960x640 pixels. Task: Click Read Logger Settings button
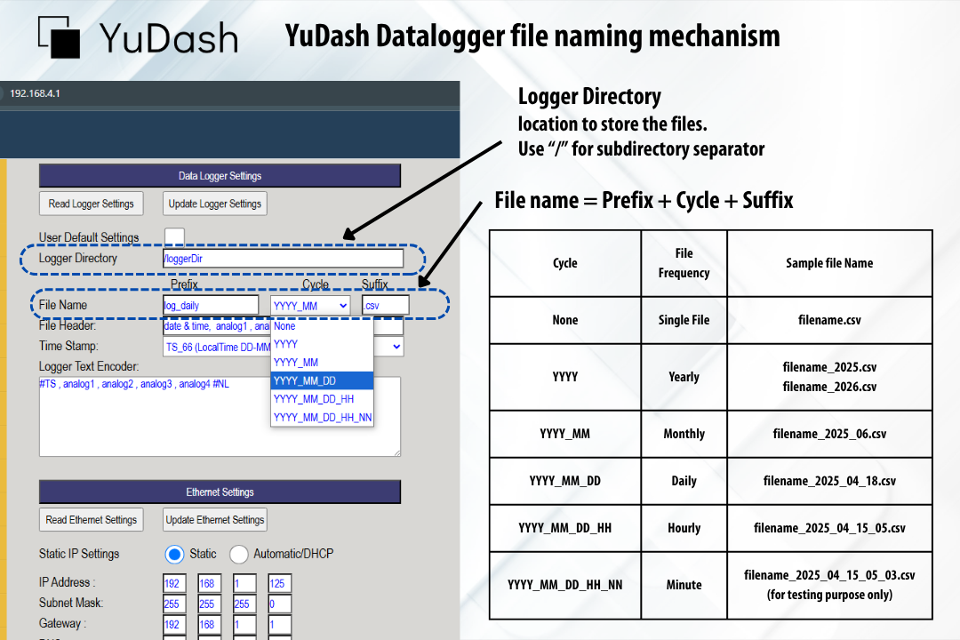[x=91, y=204]
